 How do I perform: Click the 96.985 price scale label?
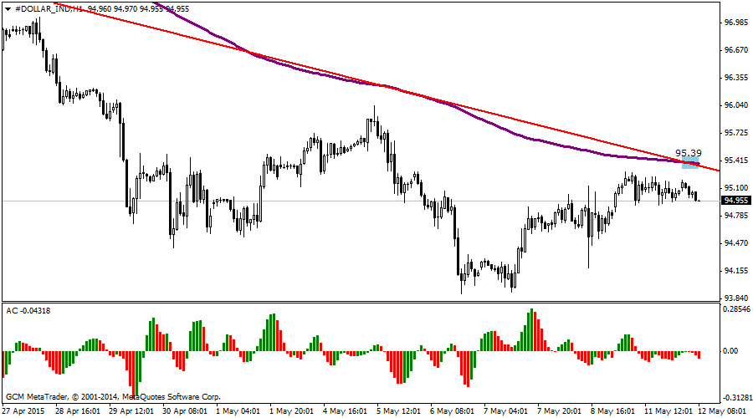point(735,23)
